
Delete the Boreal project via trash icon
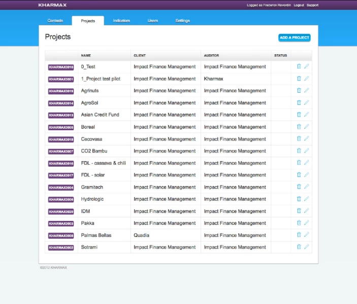click(299, 127)
